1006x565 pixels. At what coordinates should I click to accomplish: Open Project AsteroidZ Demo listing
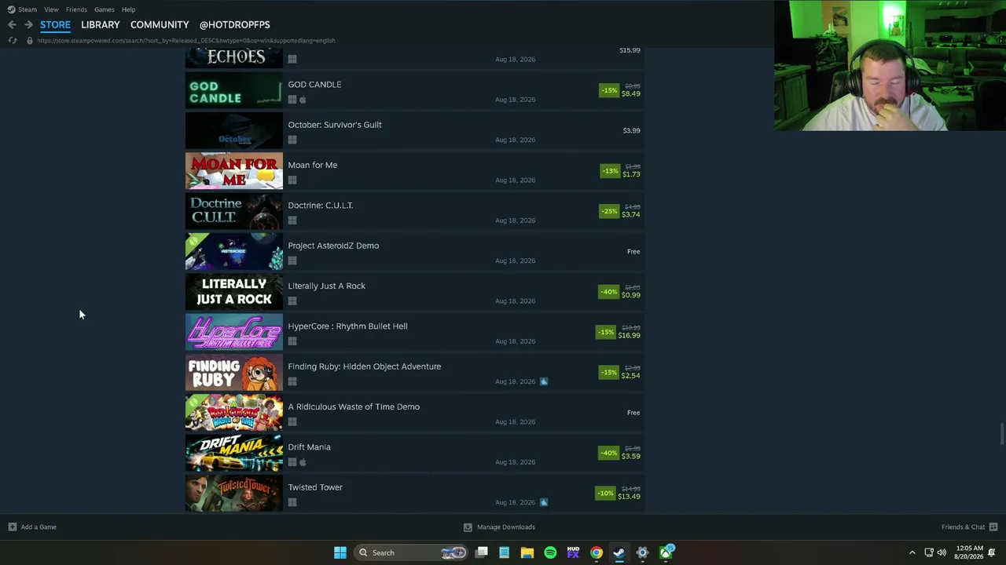(415, 251)
